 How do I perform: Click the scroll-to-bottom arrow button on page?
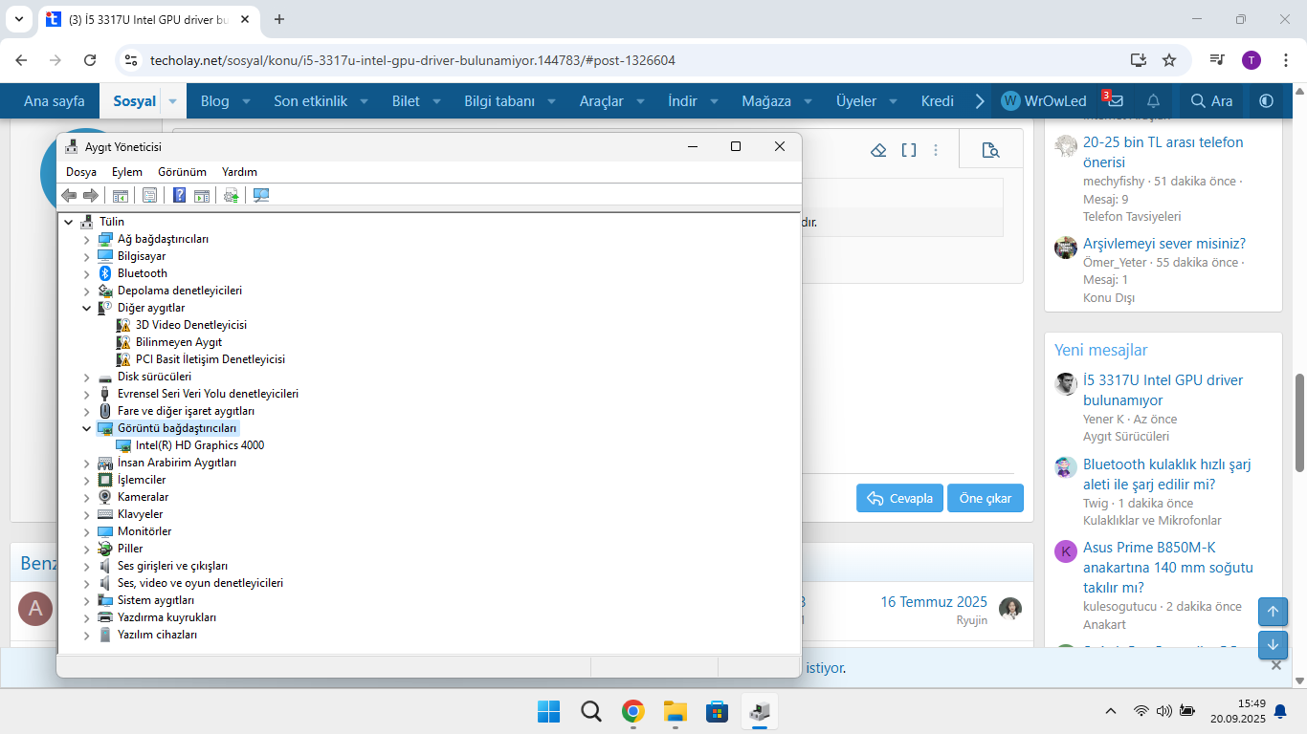(x=1273, y=645)
